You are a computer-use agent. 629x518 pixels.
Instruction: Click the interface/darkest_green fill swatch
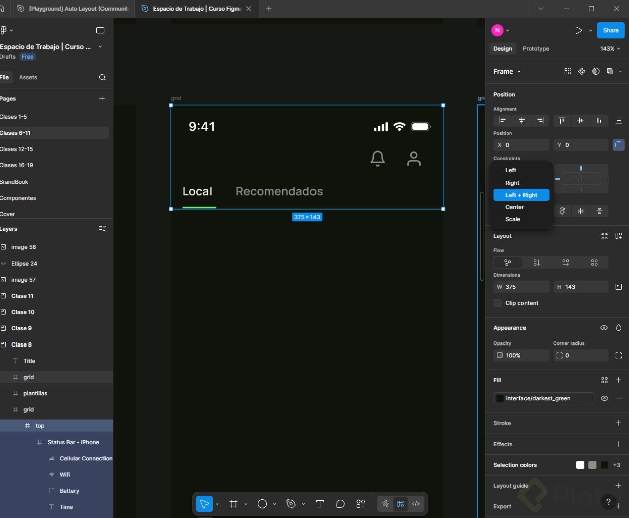click(500, 398)
